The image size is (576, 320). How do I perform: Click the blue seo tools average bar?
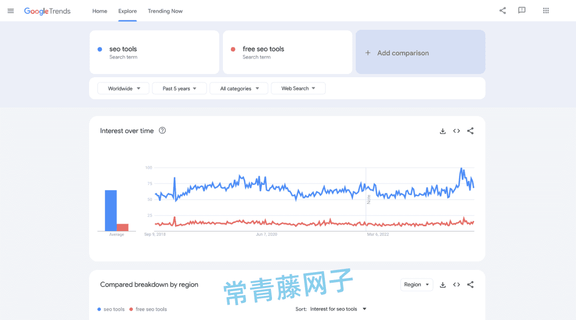tap(111, 210)
